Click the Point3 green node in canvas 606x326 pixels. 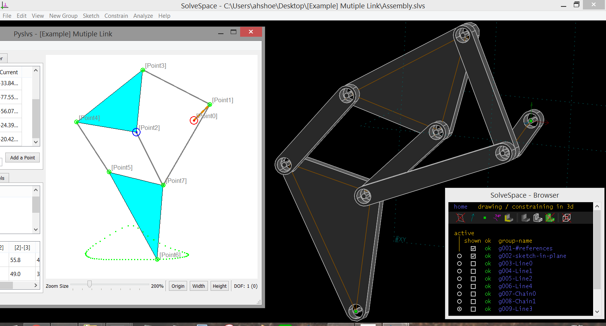click(x=143, y=70)
